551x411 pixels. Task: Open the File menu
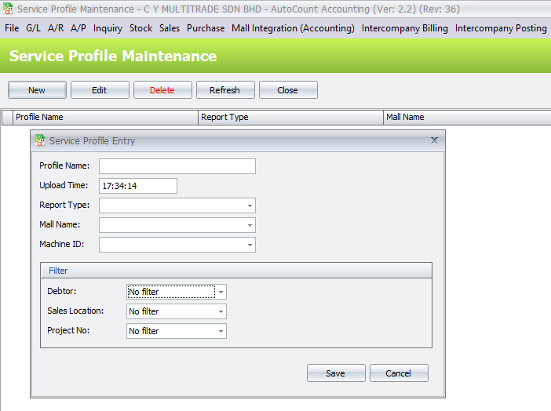pos(12,28)
